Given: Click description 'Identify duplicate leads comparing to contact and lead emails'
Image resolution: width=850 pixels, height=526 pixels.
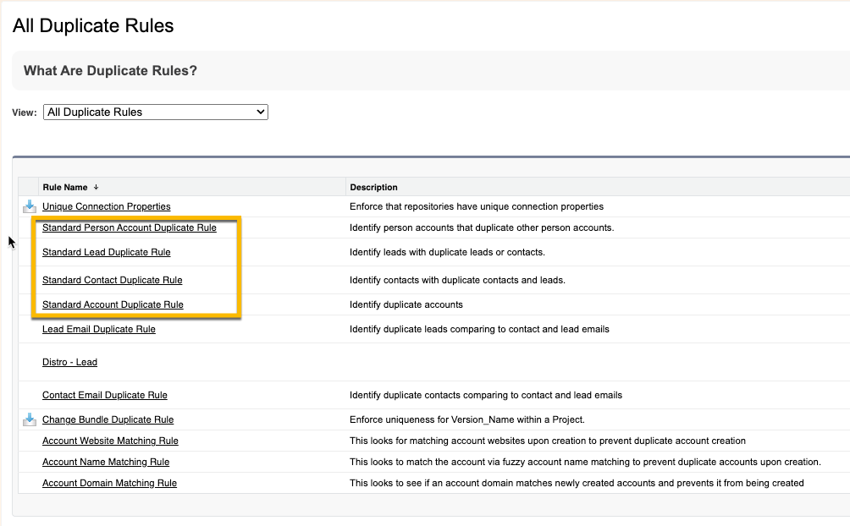Looking at the screenshot, I should point(479,329).
